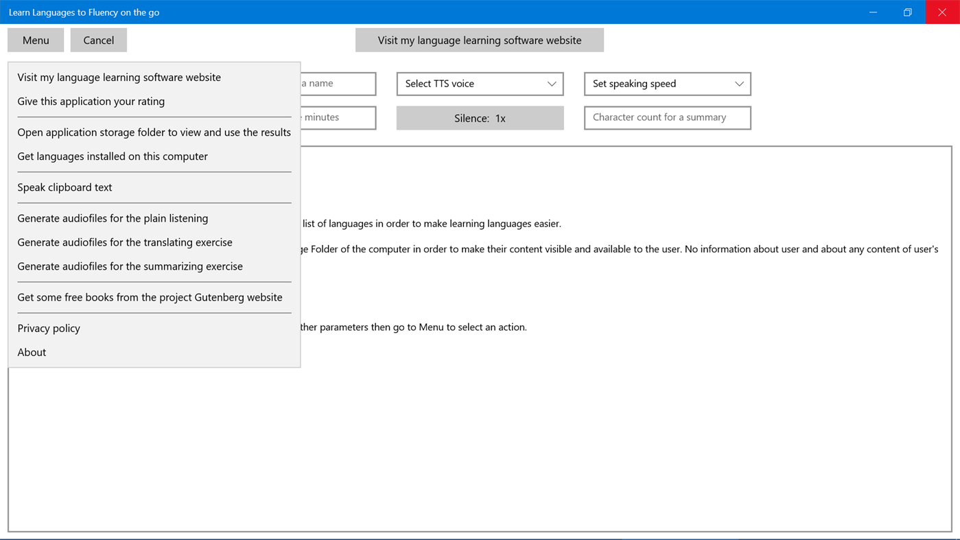The height and width of the screenshot is (540, 960).
Task: Expand the Set speaking speed dropdown
Action: click(x=667, y=83)
